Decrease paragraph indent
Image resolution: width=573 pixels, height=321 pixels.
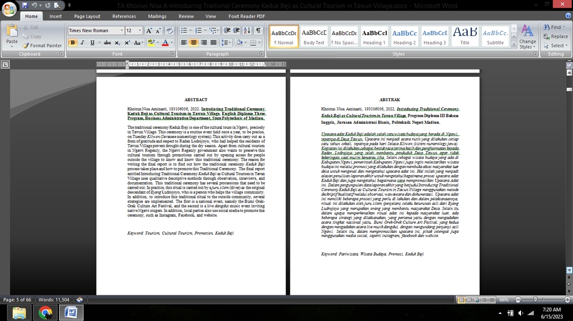[x=227, y=30]
